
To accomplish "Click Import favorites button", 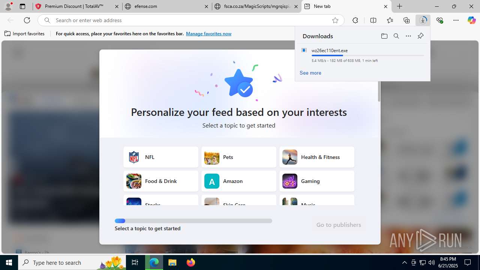I will tap(24, 34).
